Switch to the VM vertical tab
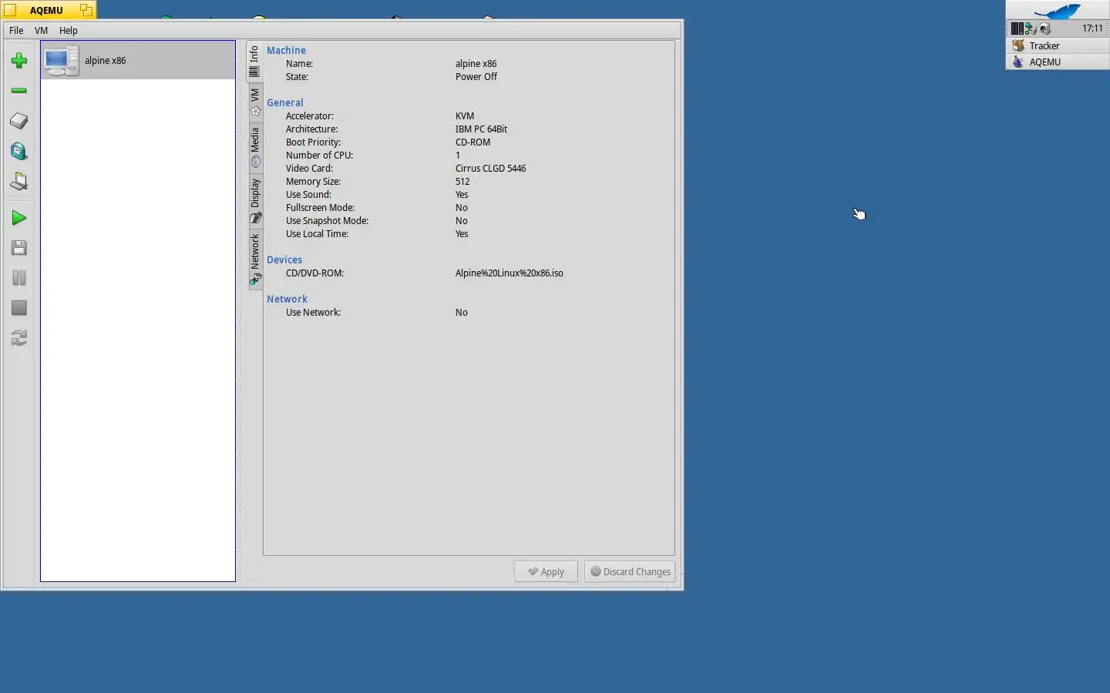Screen dimensions: 1110x693 (254, 102)
